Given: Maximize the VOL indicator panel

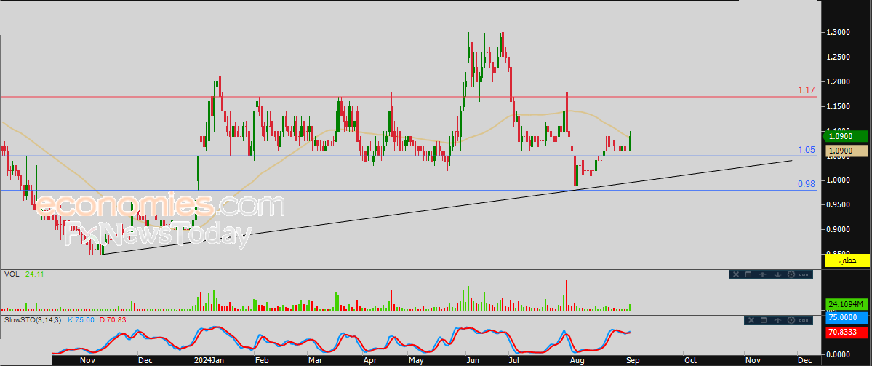Looking at the screenshot, I should point(748,274).
